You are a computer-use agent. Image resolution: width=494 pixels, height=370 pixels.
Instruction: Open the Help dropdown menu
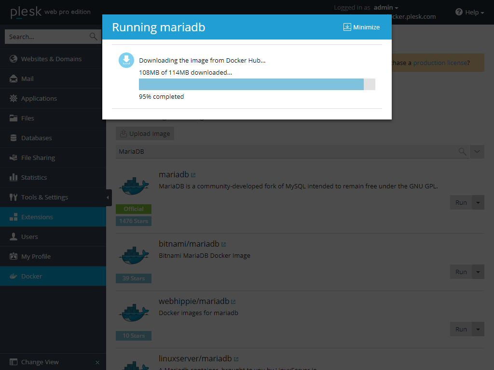pyautogui.click(x=470, y=12)
